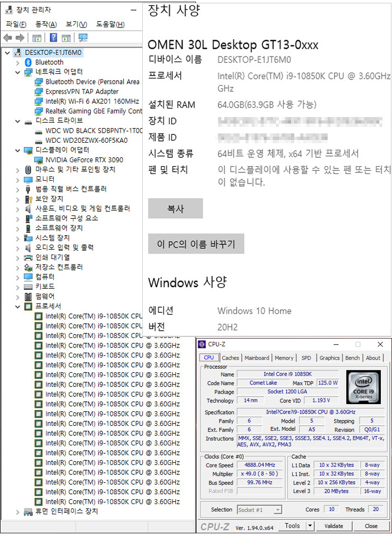This screenshot has width=392, height=535.
Task: Expand the 오디오 입력 및 출력 node
Action: click(x=18, y=247)
